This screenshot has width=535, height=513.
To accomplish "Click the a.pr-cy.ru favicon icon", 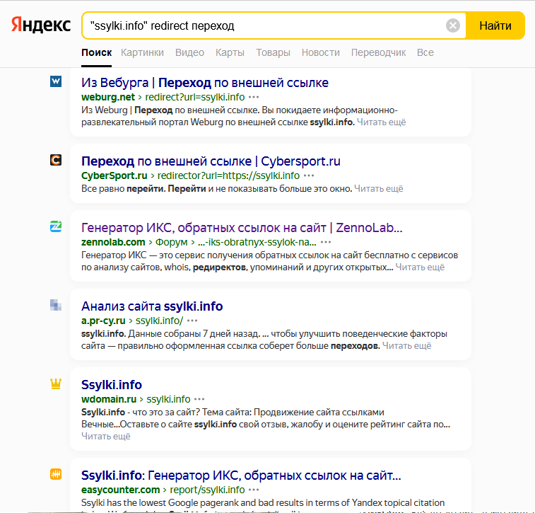I will point(56,305).
